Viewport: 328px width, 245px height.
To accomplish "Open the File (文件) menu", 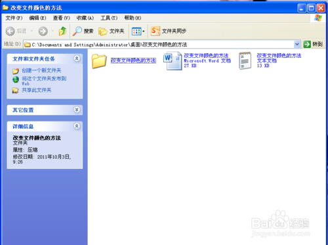I will pyautogui.click(x=14, y=18).
